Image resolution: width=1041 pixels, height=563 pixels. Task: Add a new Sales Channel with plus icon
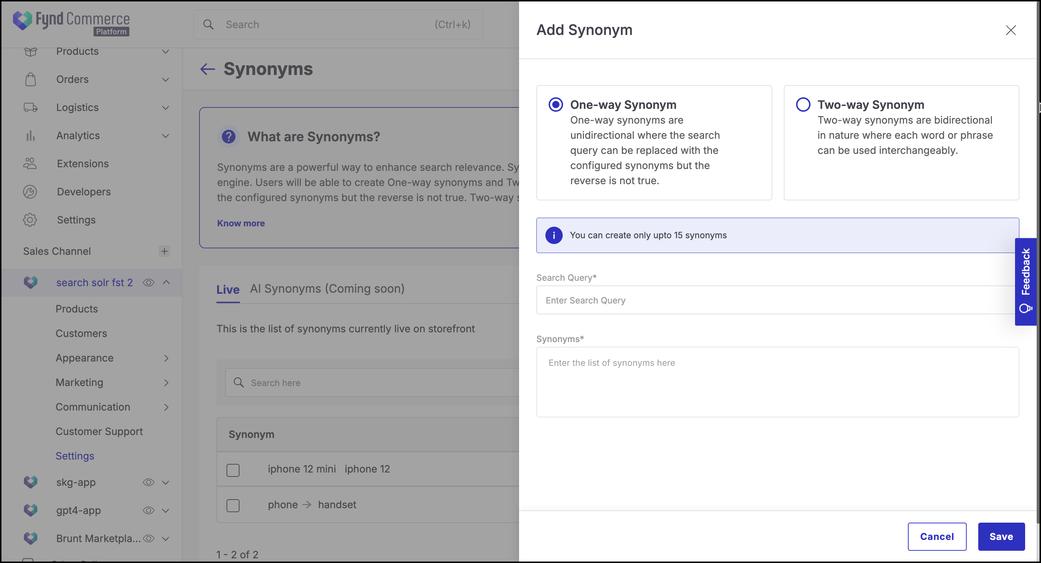click(164, 251)
